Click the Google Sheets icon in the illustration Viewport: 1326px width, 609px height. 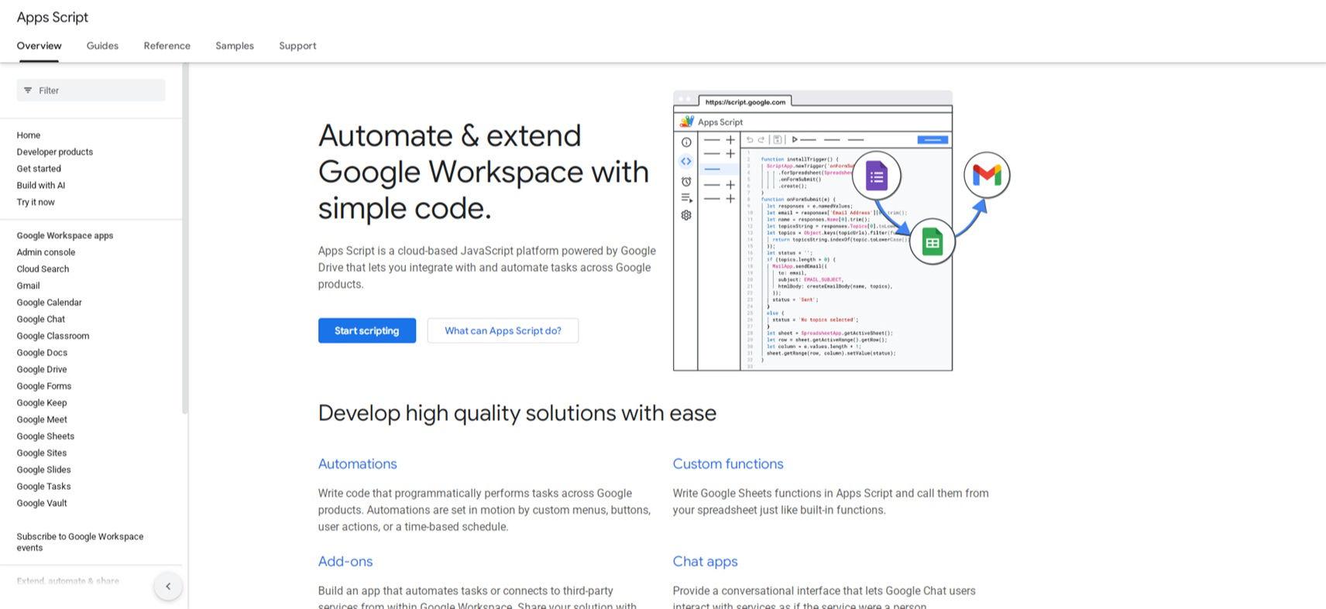[933, 242]
